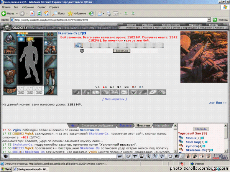
Task: Click info icon next to Mad Imp[7]
Action: [x=206, y=142]
